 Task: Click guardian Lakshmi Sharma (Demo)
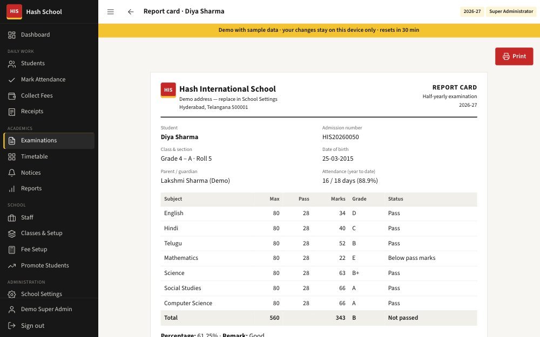point(195,181)
